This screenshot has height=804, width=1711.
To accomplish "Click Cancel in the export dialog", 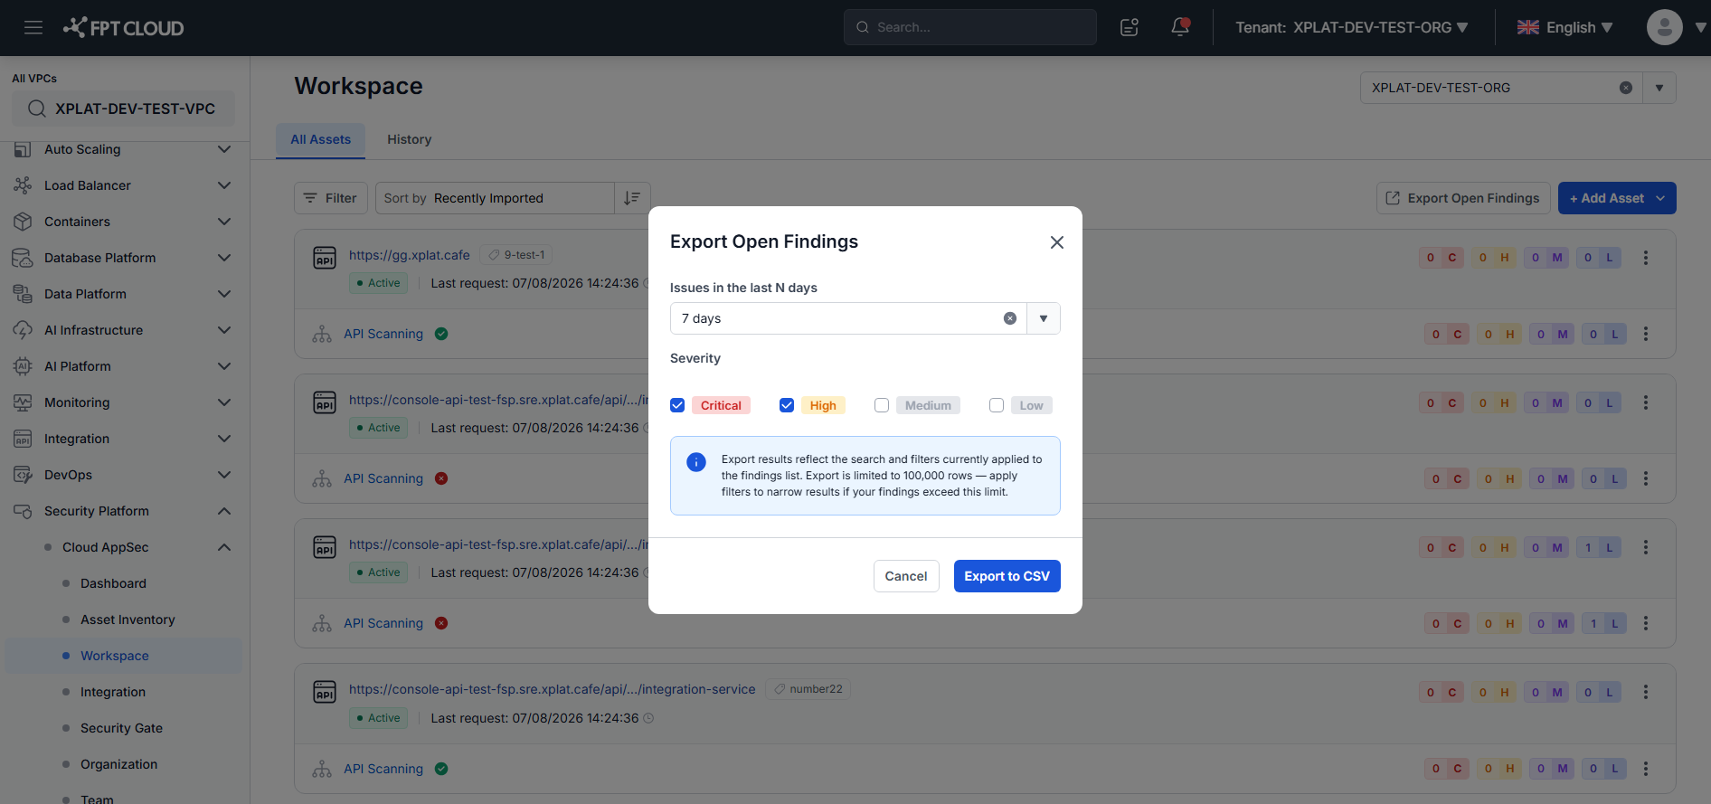I will [905, 576].
